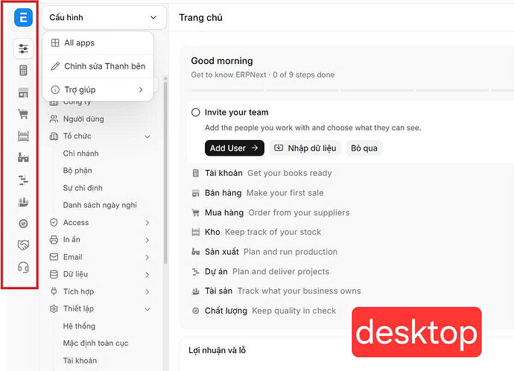514x371 pixels.
Task: Open the Stock warehouse icon in the rail
Action: coord(23,136)
